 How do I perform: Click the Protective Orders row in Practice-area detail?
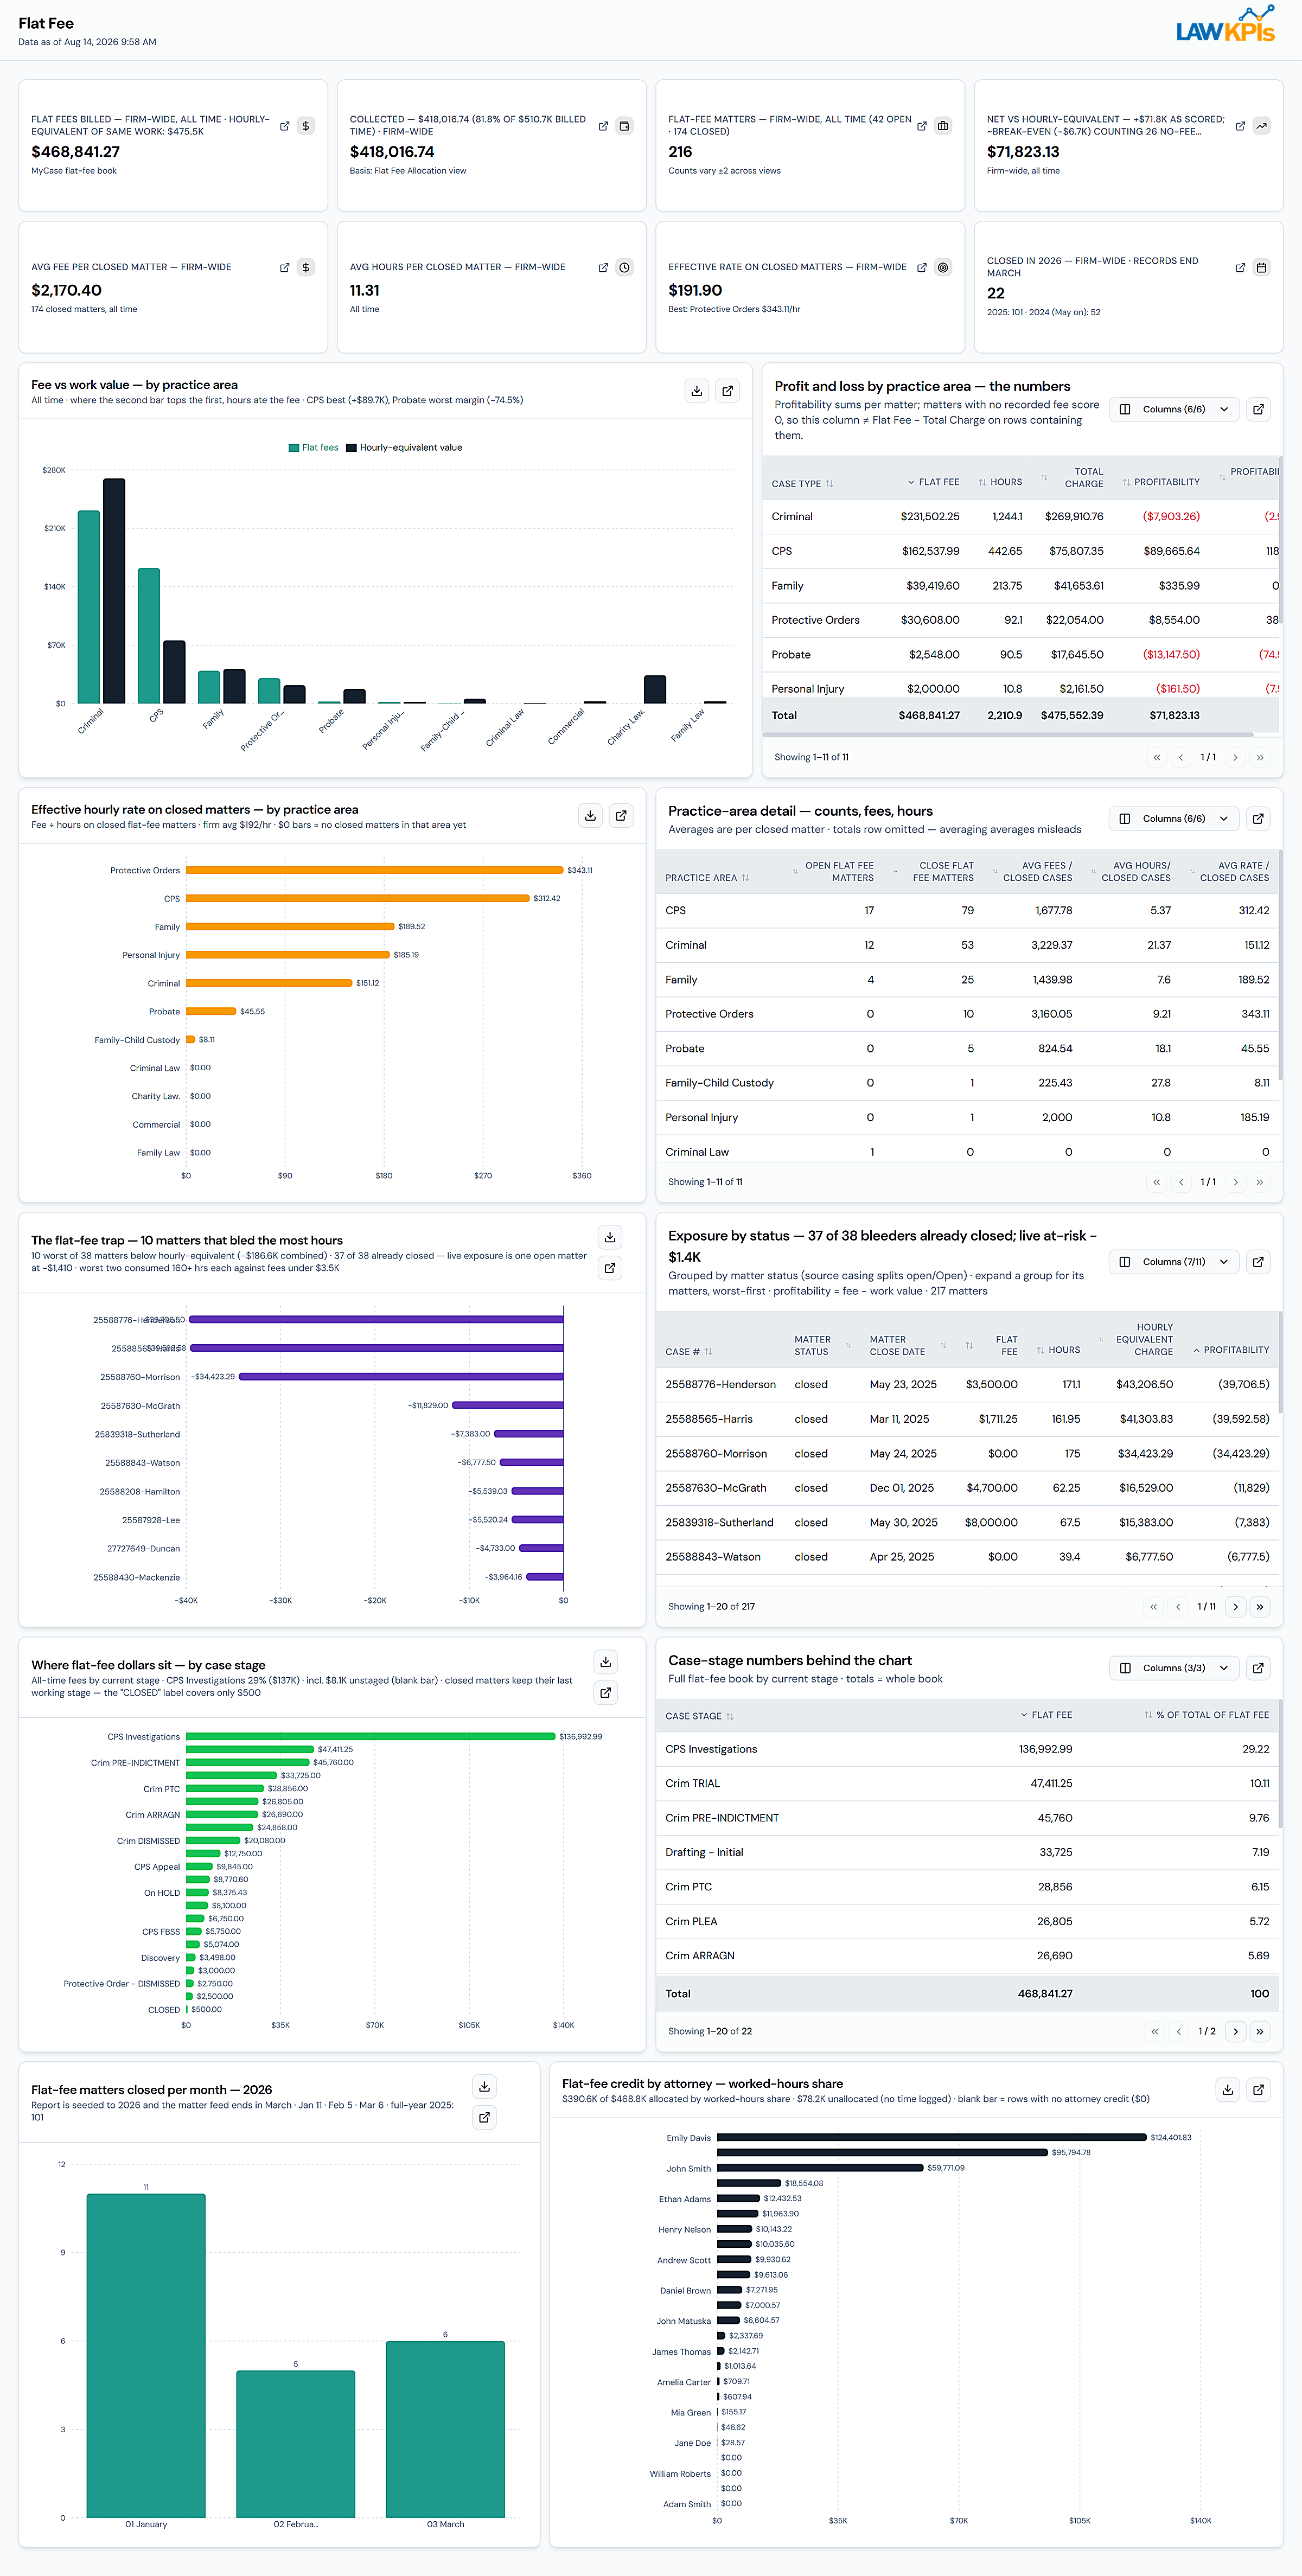coord(967,1014)
